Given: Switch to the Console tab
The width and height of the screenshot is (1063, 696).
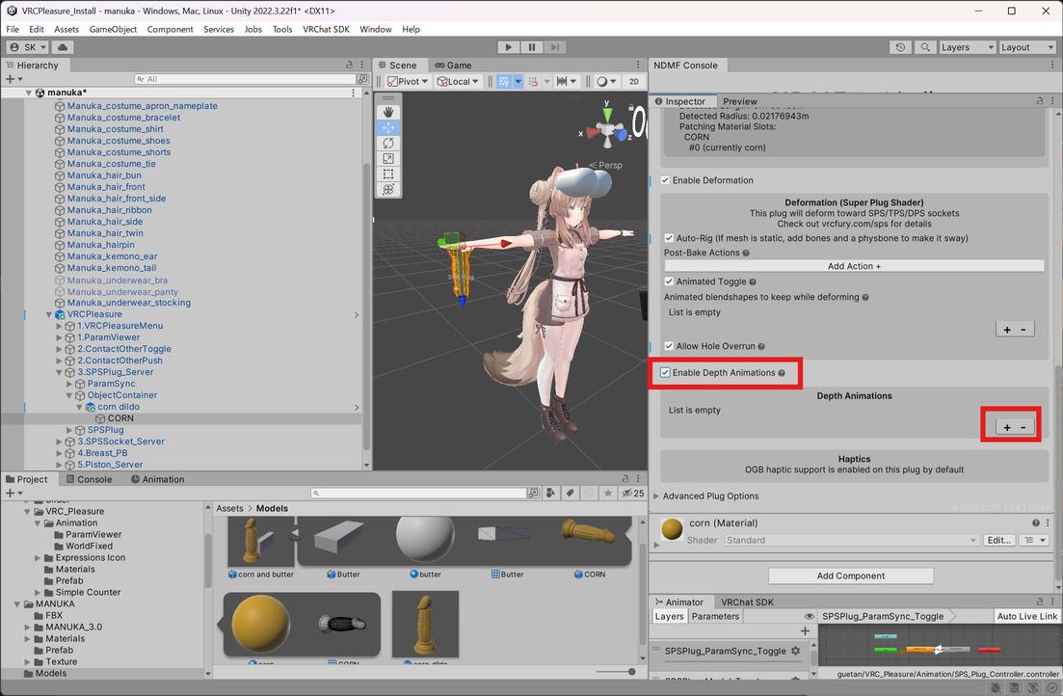Looking at the screenshot, I should point(88,479).
